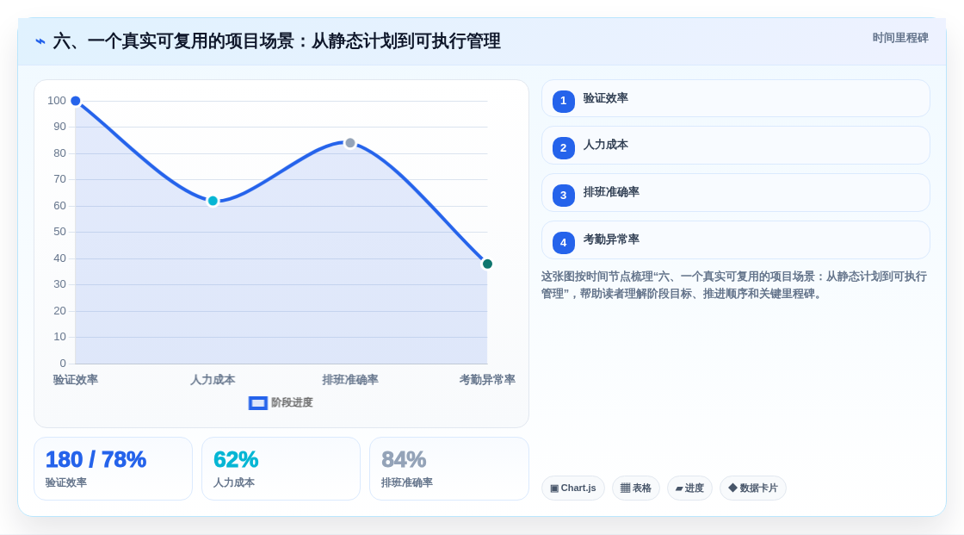Click the y-axis value 50
The height and width of the screenshot is (535, 964).
(59, 232)
